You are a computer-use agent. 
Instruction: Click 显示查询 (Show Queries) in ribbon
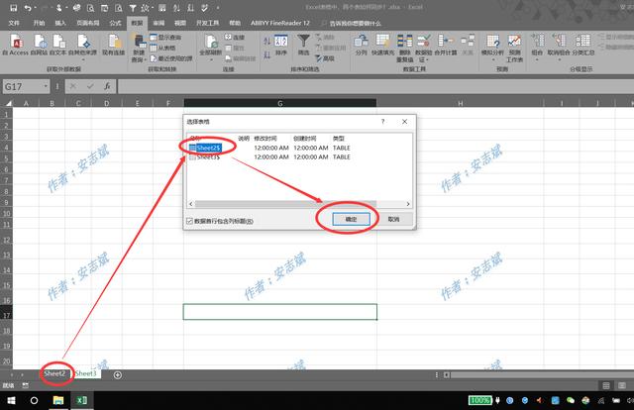coord(165,38)
